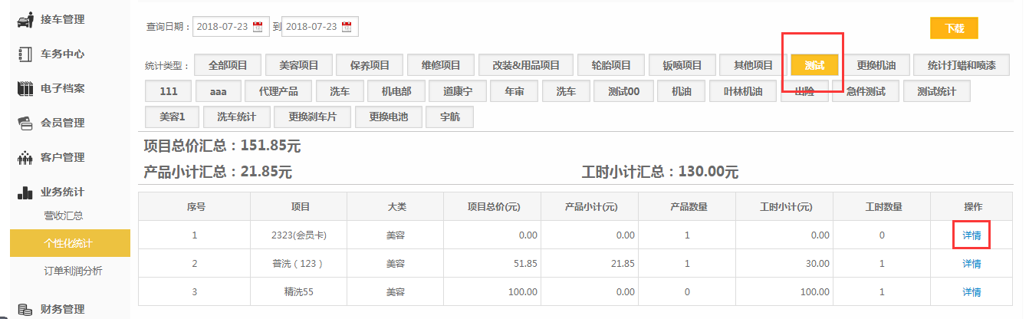1029x319 pixels.
Task: Open 详情 link for 精洗55
Action: [971, 291]
